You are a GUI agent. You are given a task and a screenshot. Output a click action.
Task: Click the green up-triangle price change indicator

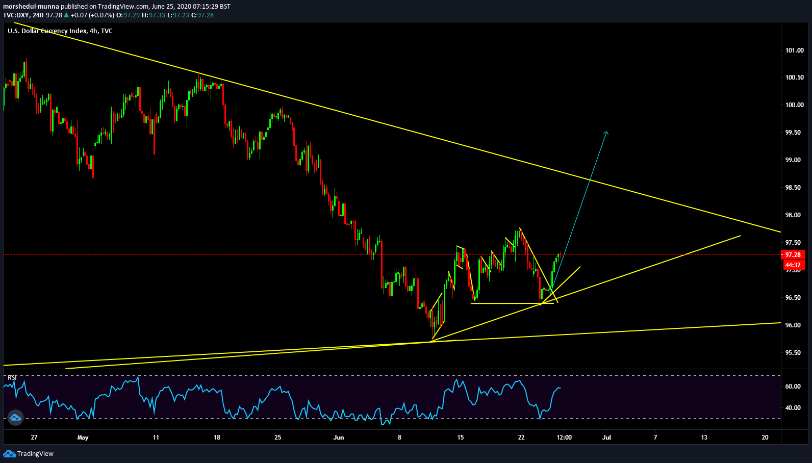tap(66, 15)
